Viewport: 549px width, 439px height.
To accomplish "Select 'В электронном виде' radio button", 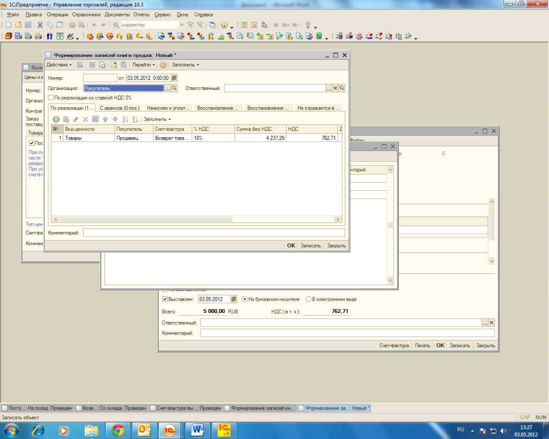I will (x=308, y=299).
